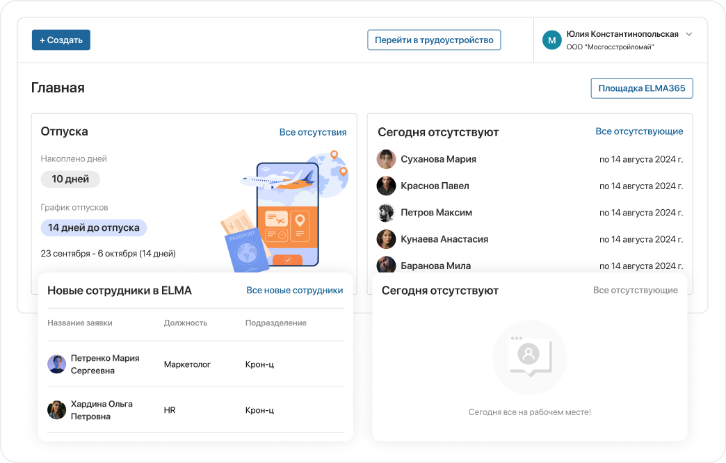Image resolution: width=726 pixels, height=463 pixels.
Task: Open the Все отсутствия link
Action: [x=313, y=132]
